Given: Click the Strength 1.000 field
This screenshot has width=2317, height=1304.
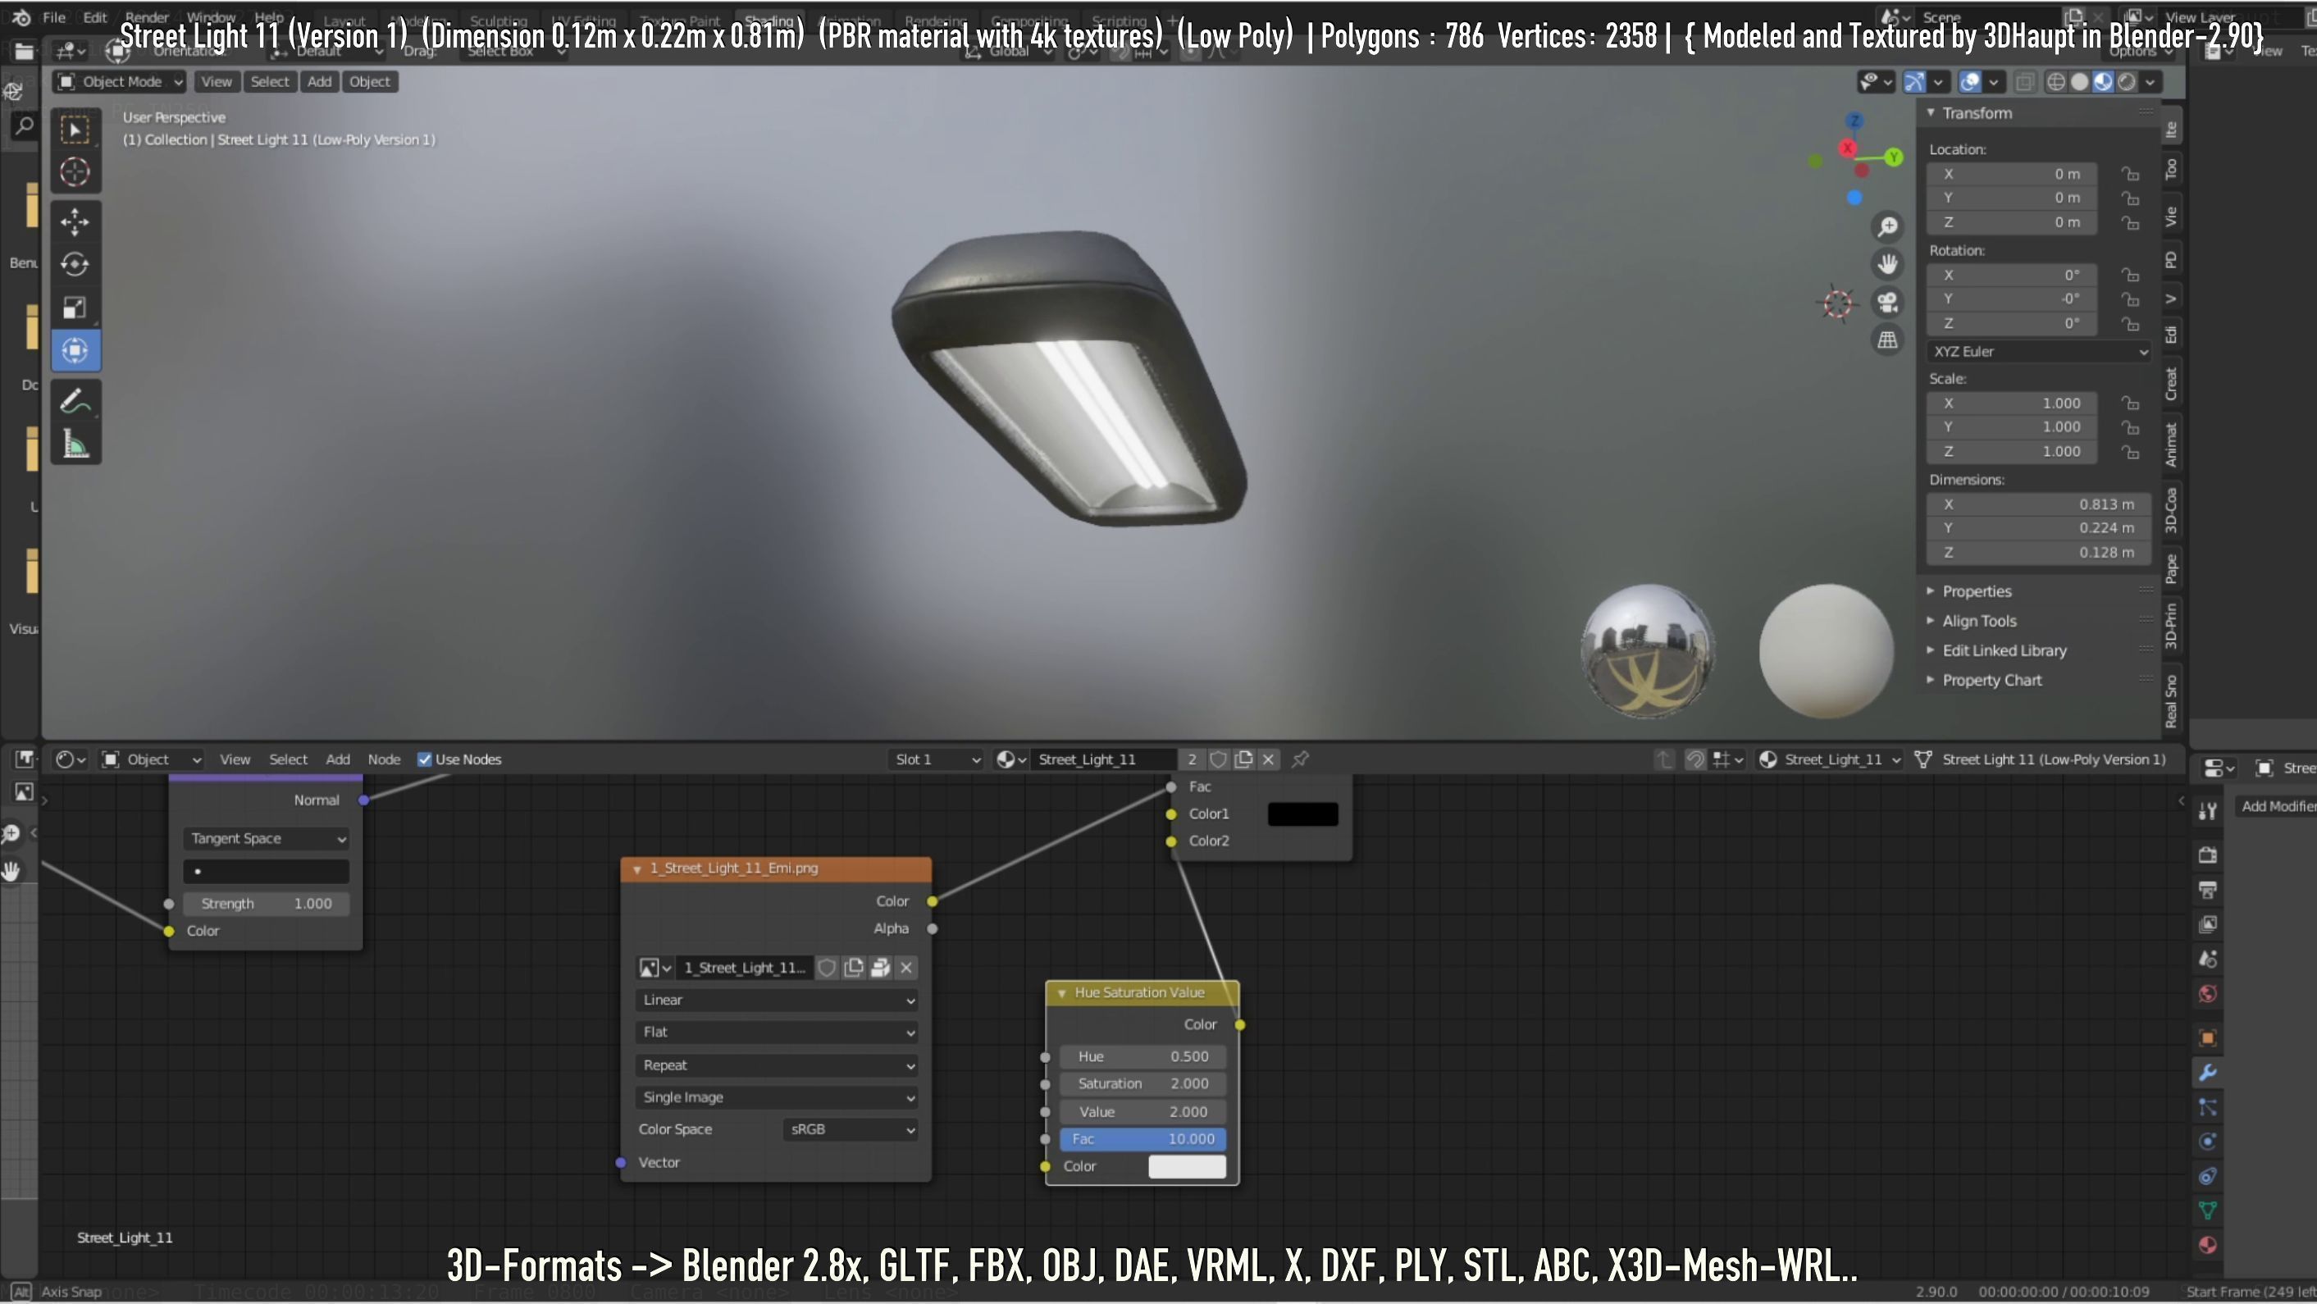Looking at the screenshot, I should pyautogui.click(x=267, y=903).
